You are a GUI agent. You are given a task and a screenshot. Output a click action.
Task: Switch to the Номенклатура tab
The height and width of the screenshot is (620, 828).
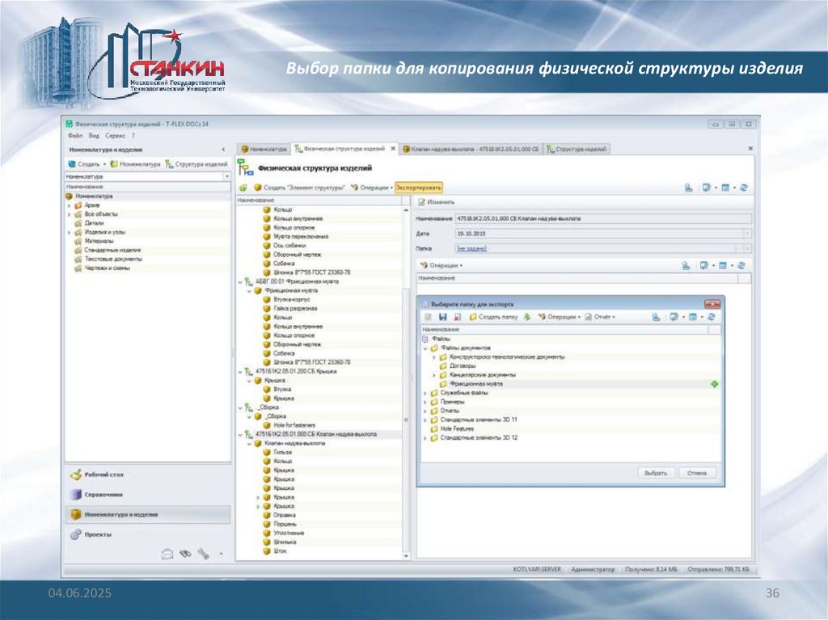pos(264,150)
